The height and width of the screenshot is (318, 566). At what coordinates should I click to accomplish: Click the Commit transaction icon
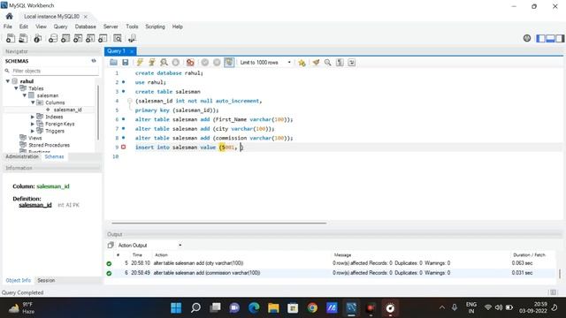pyautogui.click(x=205, y=63)
